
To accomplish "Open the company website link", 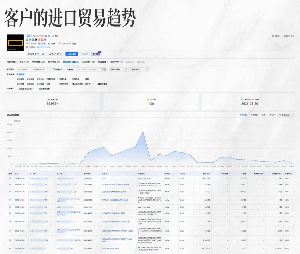I will pyautogui.click(x=44, y=47).
